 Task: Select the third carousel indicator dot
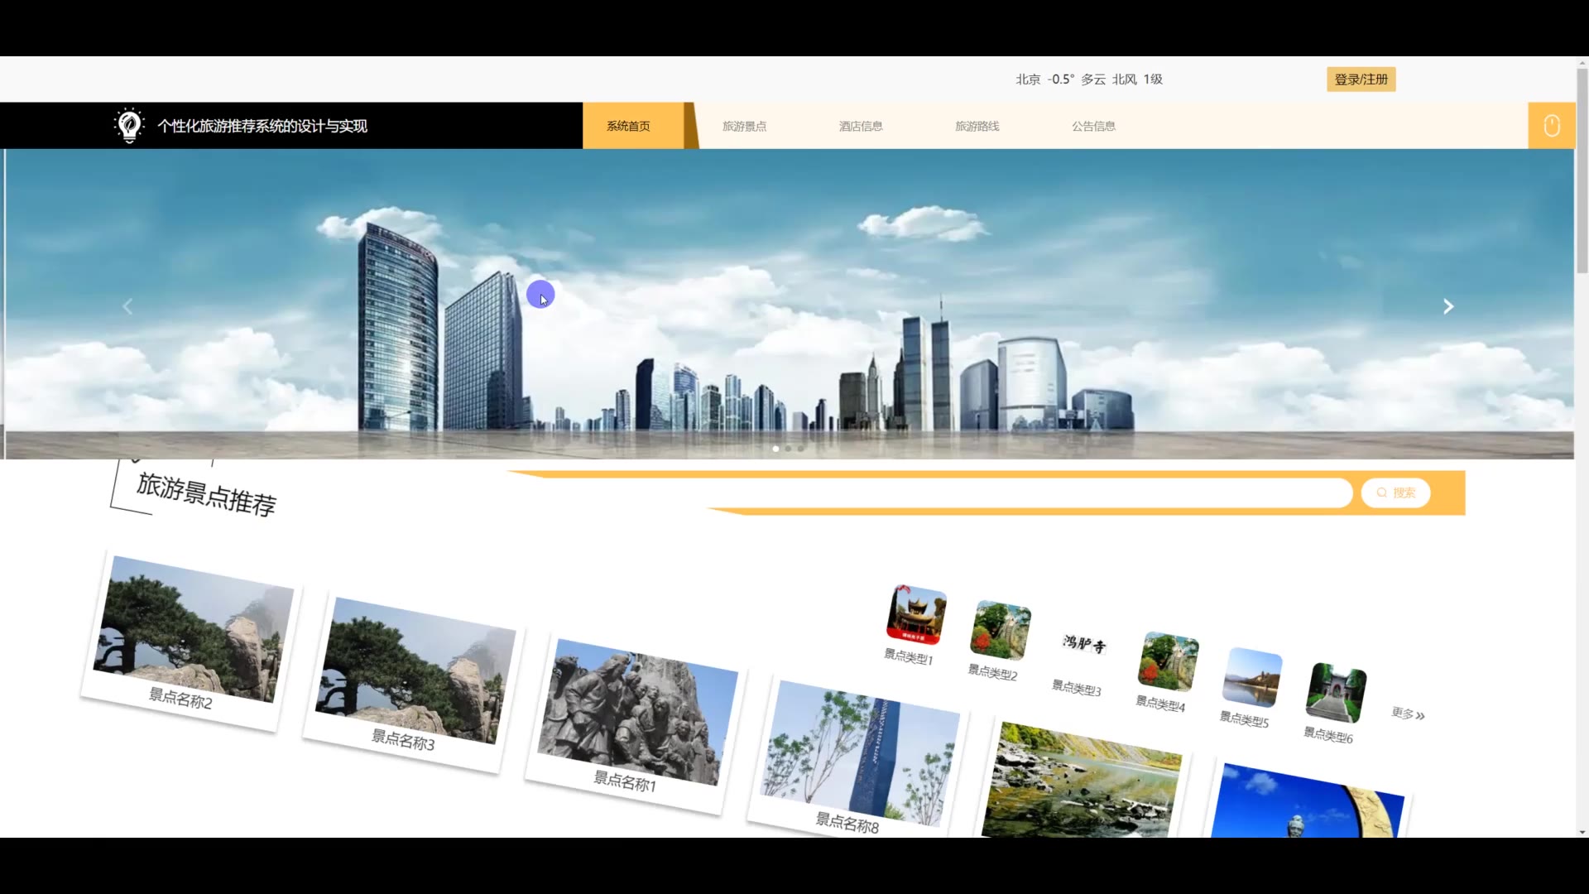800,449
